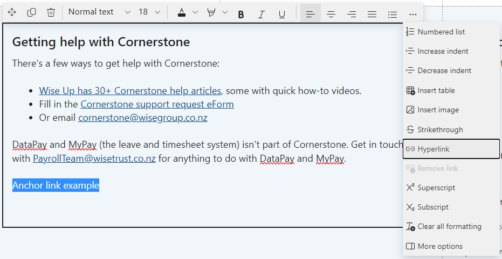Toggle Underline formatting

tap(282, 15)
